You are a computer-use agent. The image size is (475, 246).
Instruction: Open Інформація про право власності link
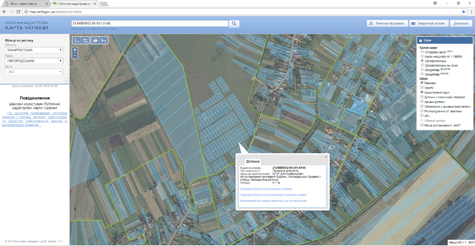[x=273, y=200]
